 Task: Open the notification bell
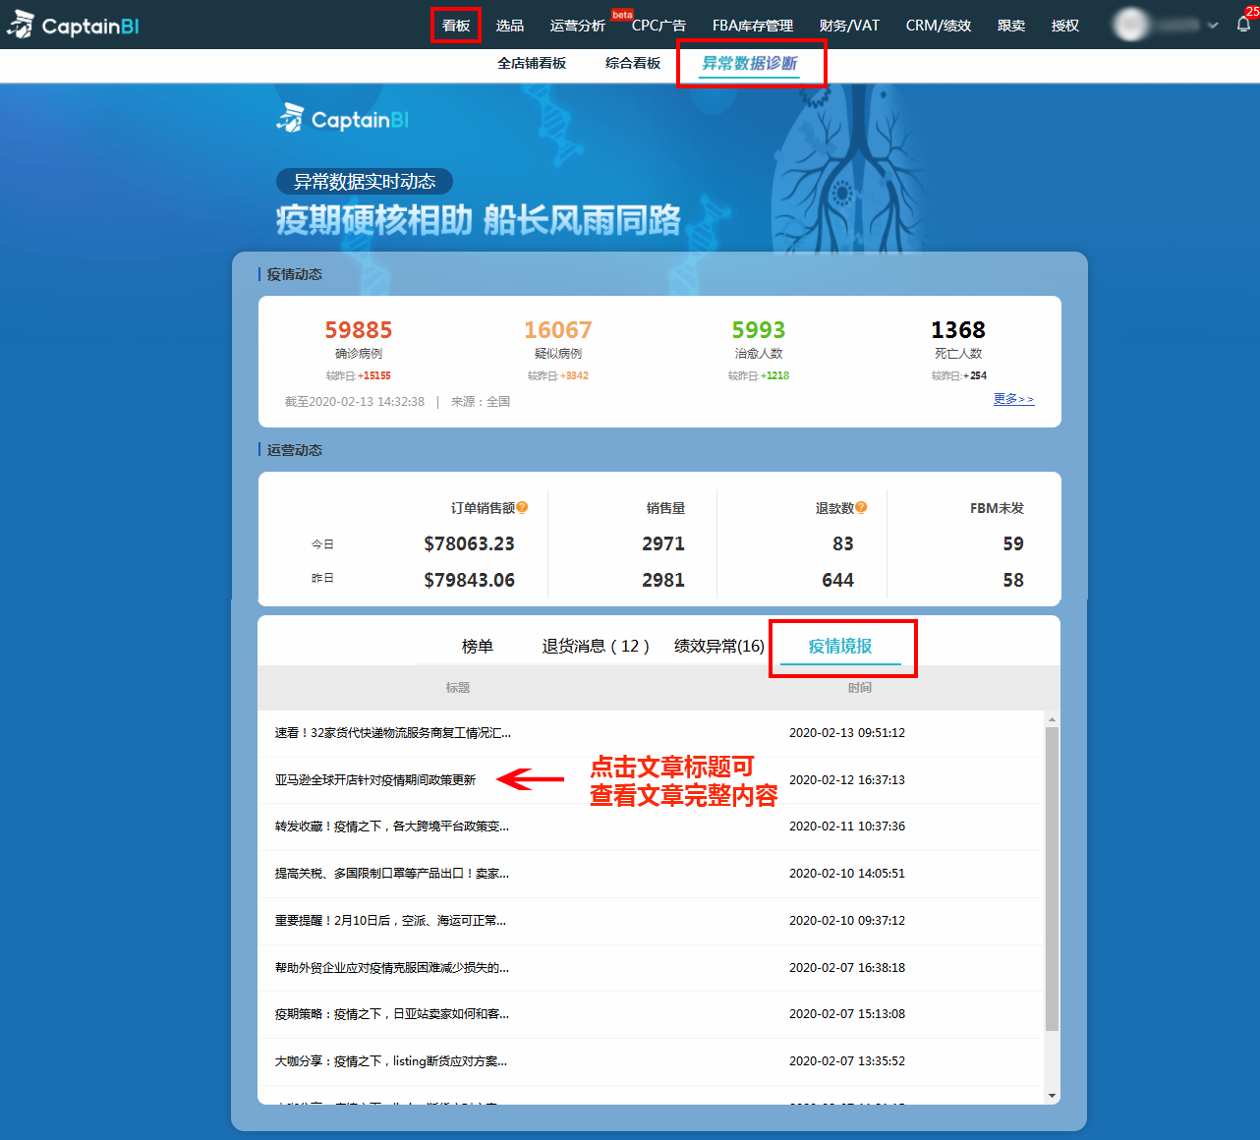[1243, 25]
